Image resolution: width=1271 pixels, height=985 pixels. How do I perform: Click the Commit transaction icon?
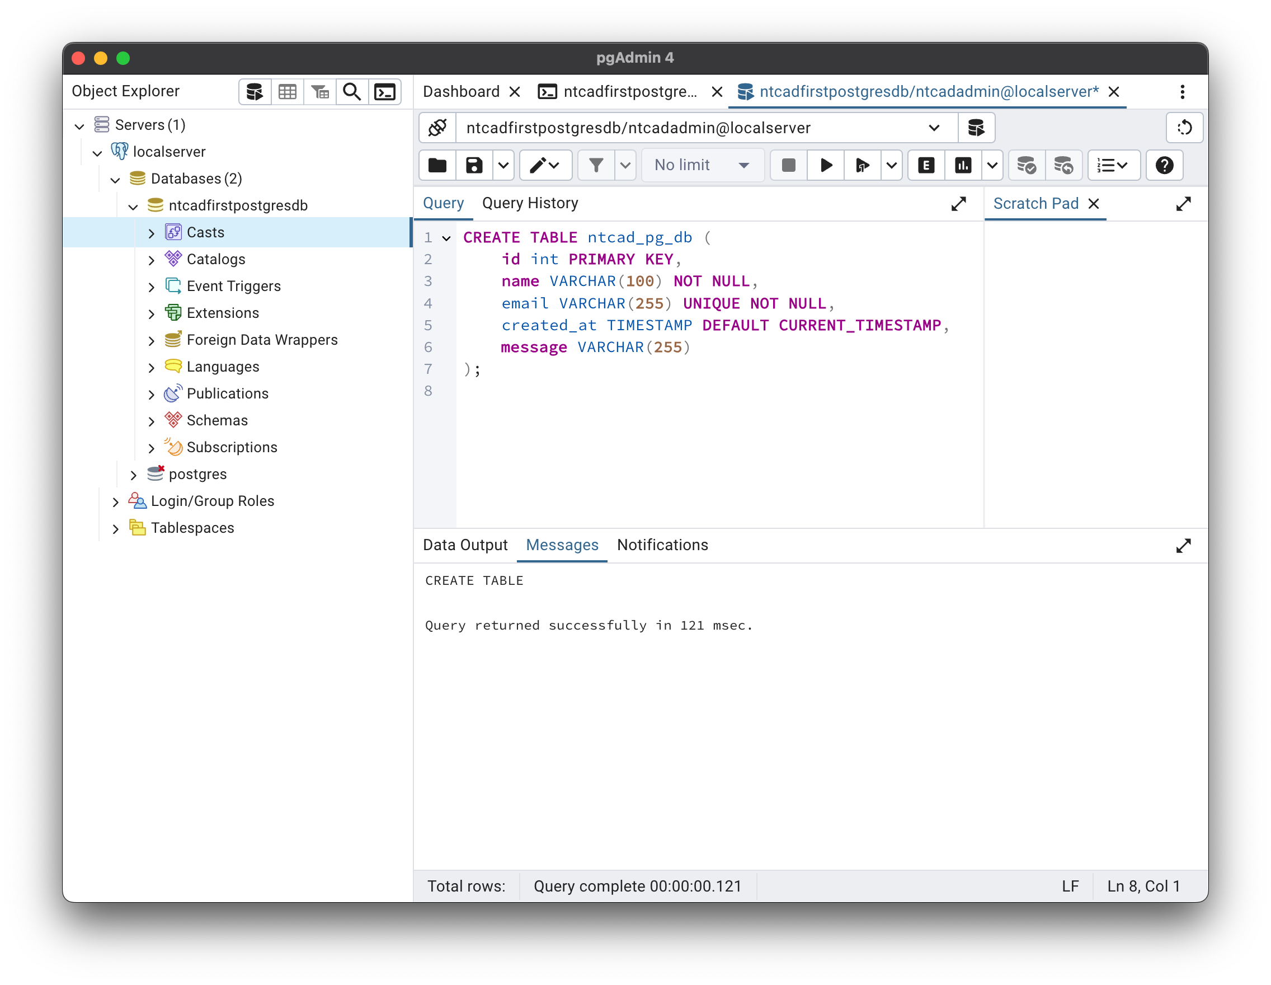[x=1027, y=165]
